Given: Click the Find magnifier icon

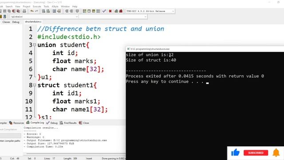Looking at the screenshot, I should 43,11.
